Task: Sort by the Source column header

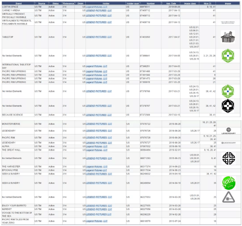Action: pos(41,3)
